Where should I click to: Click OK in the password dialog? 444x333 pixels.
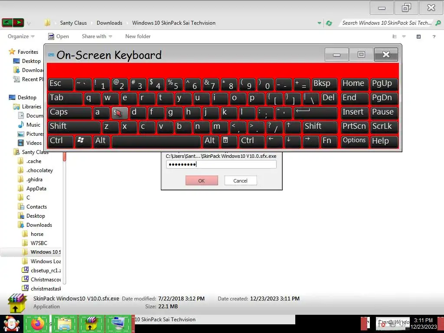pyautogui.click(x=202, y=180)
